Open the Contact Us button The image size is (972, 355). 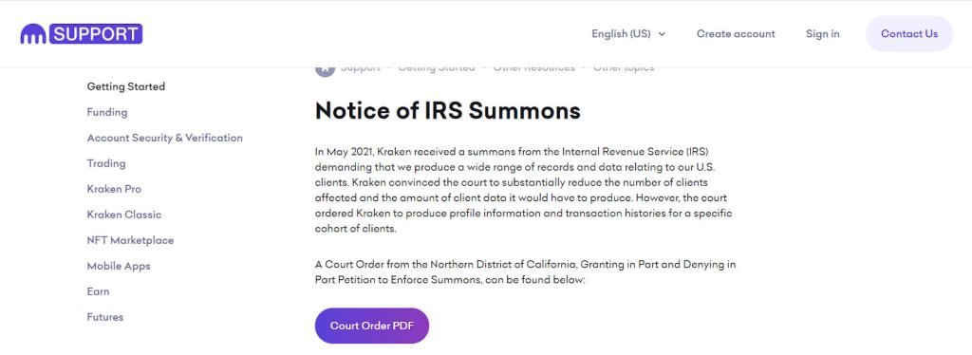click(x=908, y=34)
